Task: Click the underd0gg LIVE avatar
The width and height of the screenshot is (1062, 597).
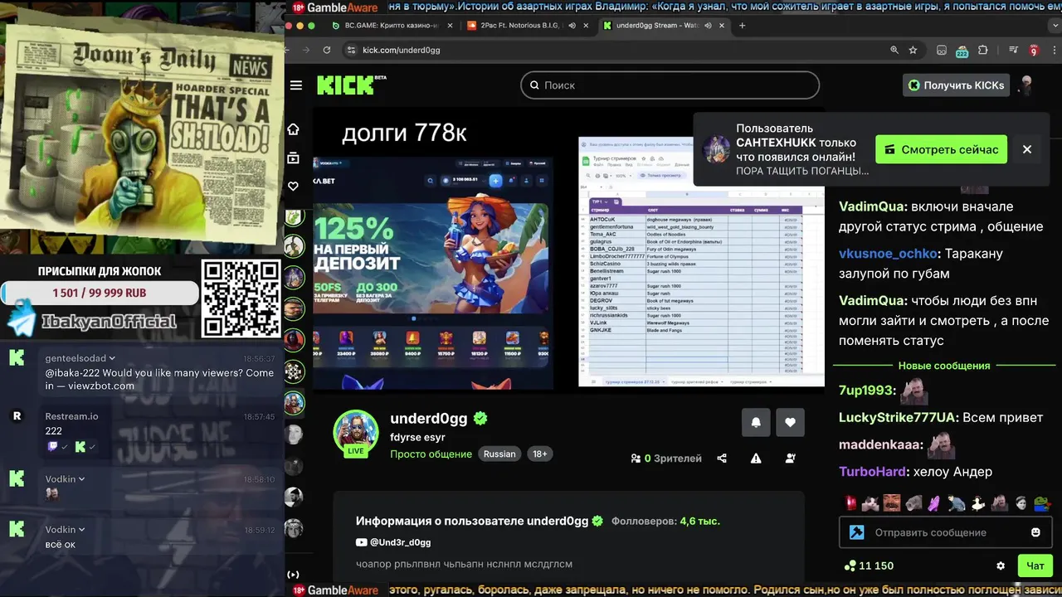Action: click(x=356, y=433)
